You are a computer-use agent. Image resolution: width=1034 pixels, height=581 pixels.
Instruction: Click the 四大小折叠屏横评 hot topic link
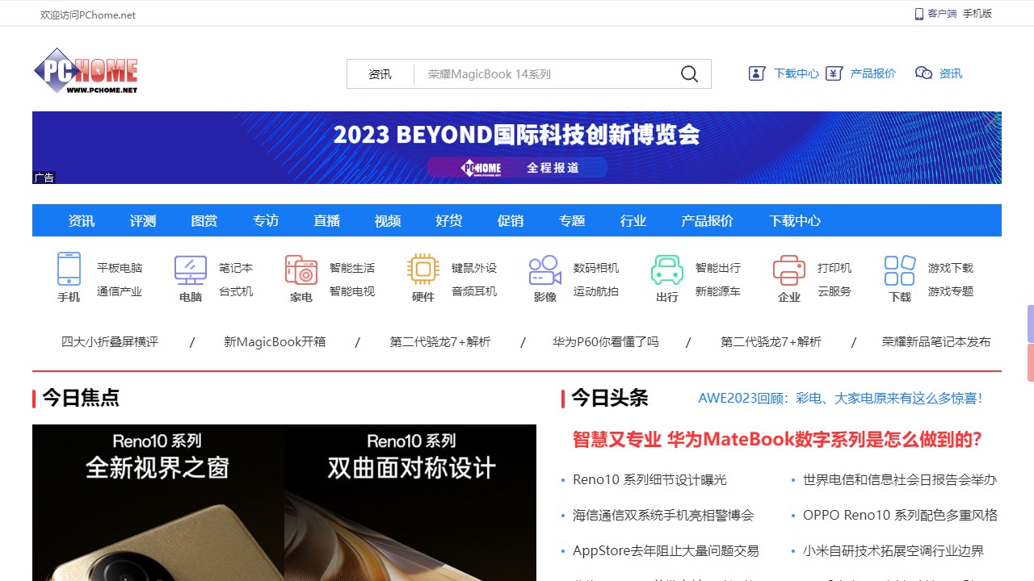click(110, 342)
